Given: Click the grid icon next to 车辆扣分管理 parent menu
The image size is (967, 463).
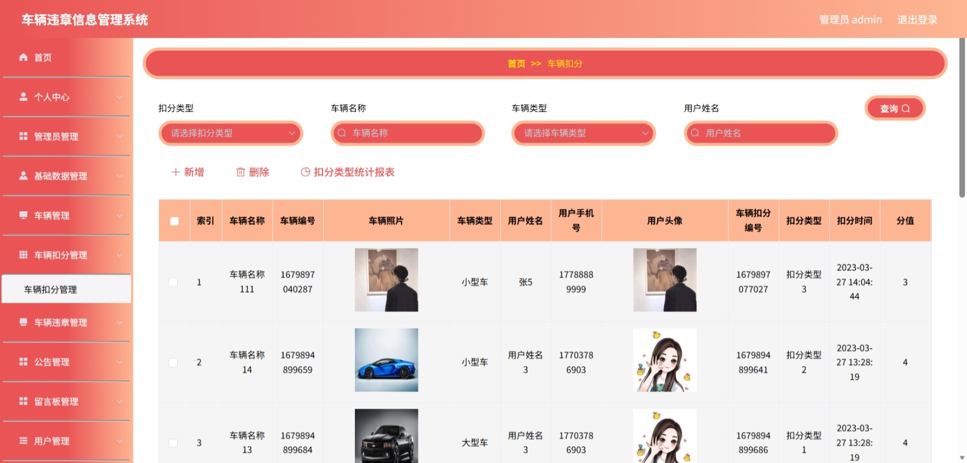Looking at the screenshot, I should [x=23, y=255].
